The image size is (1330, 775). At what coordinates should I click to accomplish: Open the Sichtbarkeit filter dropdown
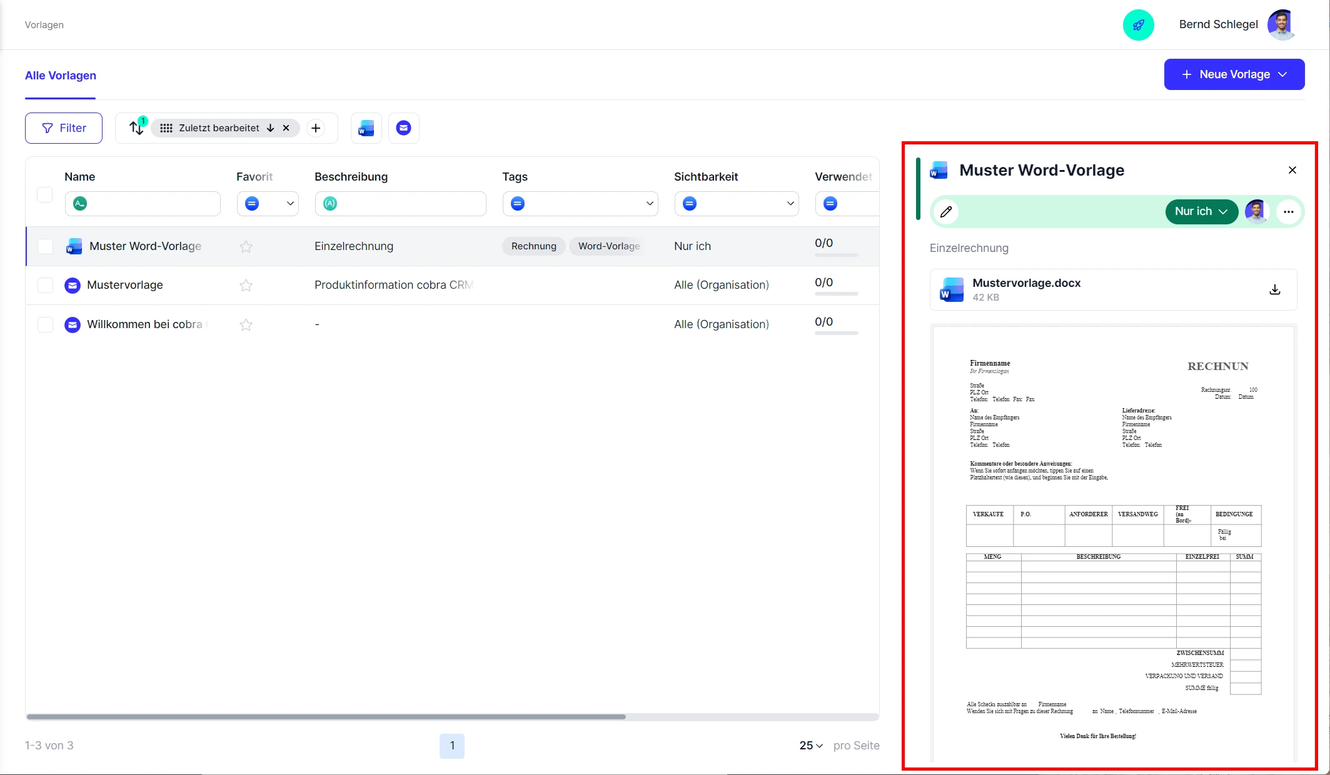coord(737,204)
